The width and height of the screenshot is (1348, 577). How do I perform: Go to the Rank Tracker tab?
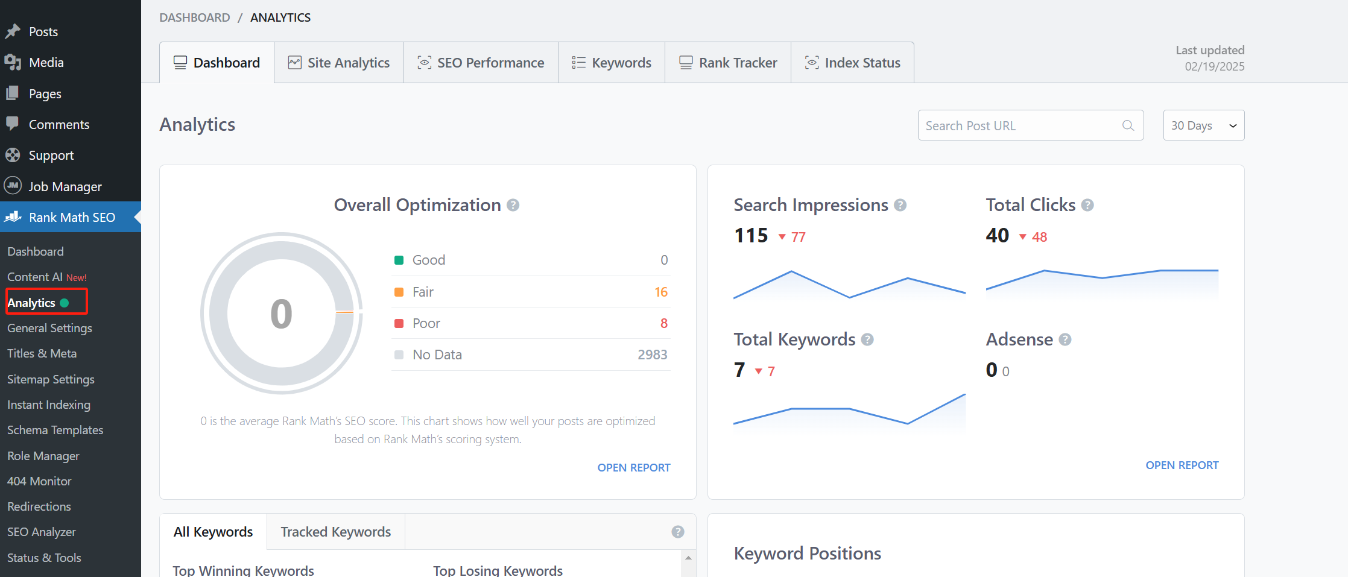(x=728, y=63)
